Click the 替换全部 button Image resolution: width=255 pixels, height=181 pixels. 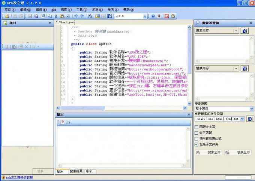tap(238, 152)
